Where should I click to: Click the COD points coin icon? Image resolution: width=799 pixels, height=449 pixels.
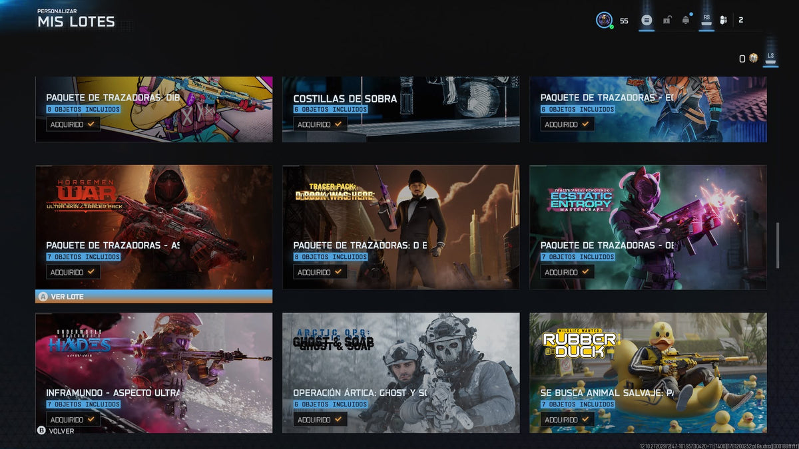coord(753,59)
